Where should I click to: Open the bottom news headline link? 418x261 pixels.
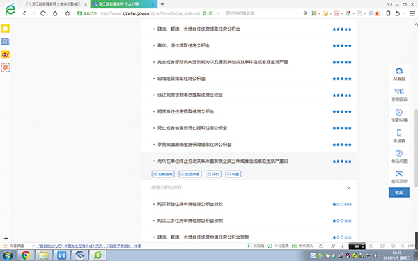pos(89,246)
